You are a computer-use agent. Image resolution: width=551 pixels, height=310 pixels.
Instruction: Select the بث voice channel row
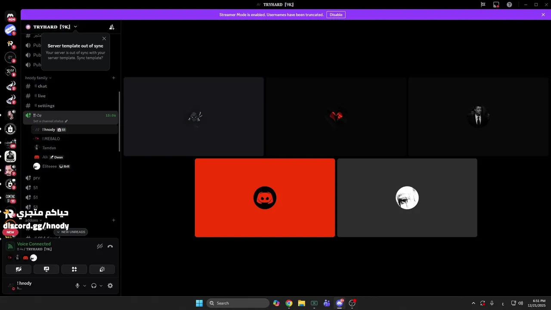[71, 118]
